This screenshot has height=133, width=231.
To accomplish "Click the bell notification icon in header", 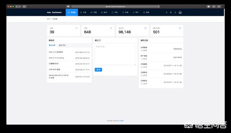I will point(175,13).
